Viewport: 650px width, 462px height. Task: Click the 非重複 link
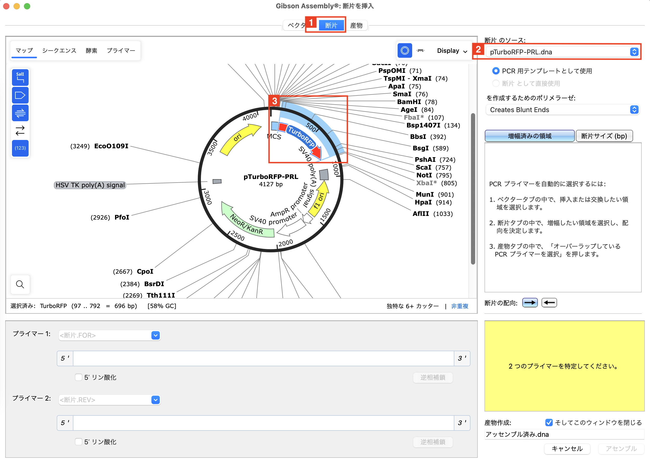point(460,306)
